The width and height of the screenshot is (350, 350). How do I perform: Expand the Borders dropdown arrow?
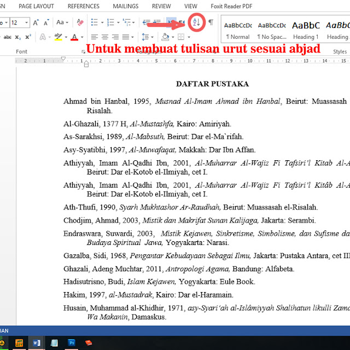click(189, 37)
